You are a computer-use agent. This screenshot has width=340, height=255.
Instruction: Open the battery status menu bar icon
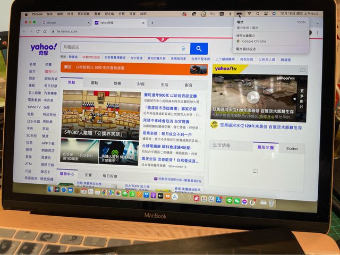pos(239,13)
